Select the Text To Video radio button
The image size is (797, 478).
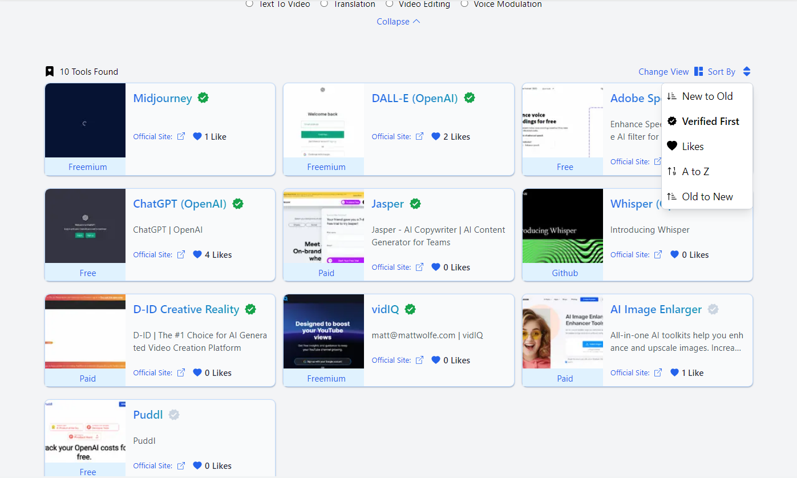coord(249,3)
